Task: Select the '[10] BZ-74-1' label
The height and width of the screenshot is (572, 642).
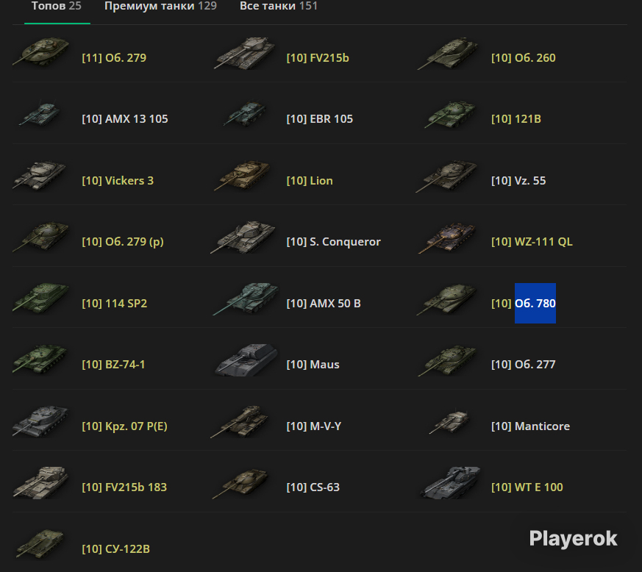Action: pyautogui.click(x=113, y=365)
